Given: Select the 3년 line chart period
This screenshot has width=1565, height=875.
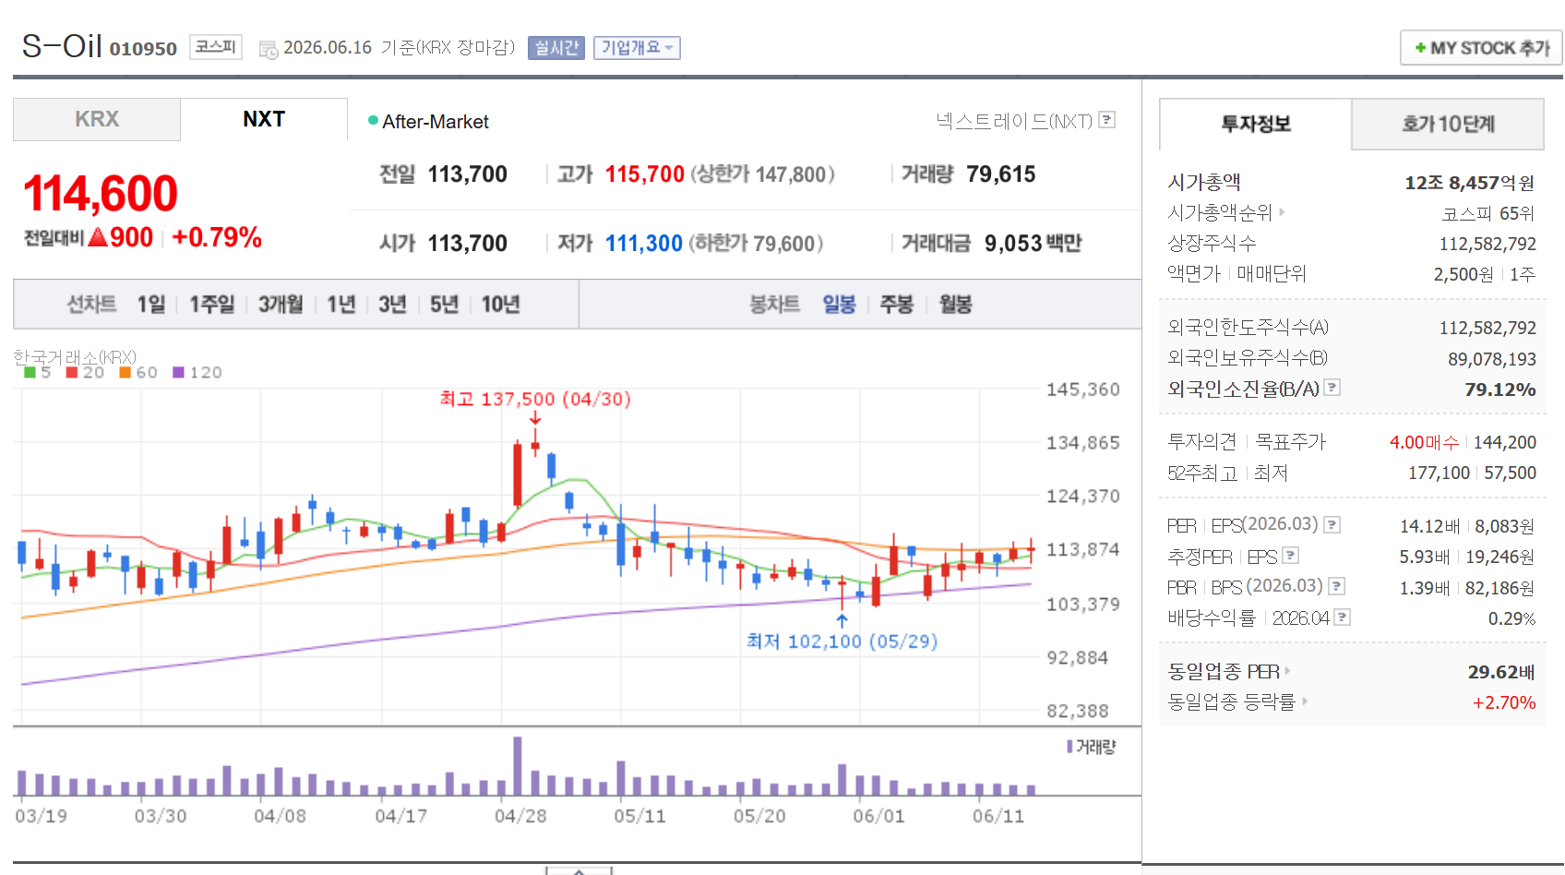Looking at the screenshot, I should [392, 305].
